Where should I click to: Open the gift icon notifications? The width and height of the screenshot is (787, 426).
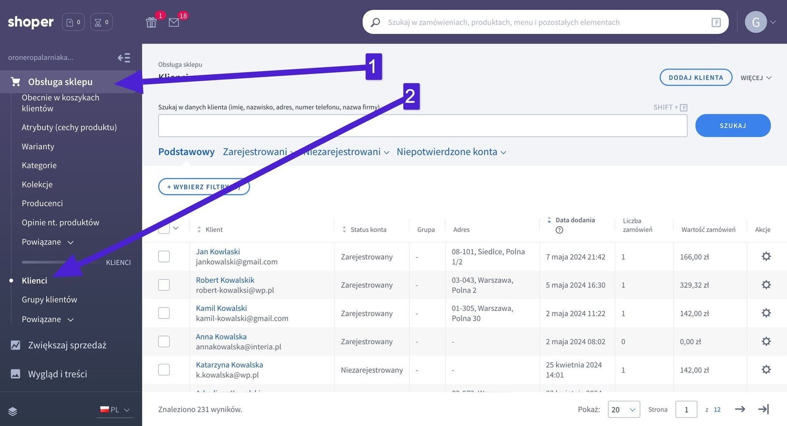click(151, 23)
